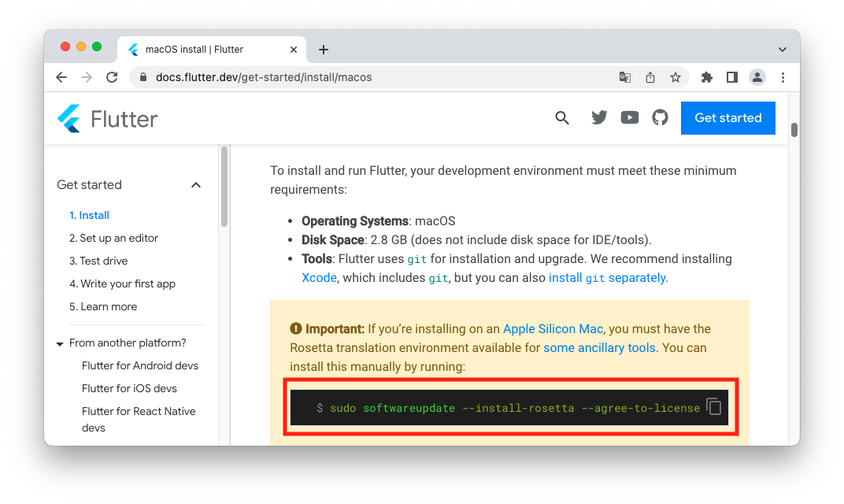Collapse the Get started sidebar section
The width and height of the screenshot is (844, 504).
coord(196,185)
